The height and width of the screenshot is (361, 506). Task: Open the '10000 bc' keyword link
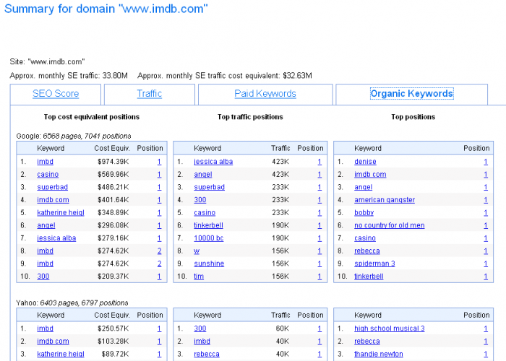pos(208,238)
